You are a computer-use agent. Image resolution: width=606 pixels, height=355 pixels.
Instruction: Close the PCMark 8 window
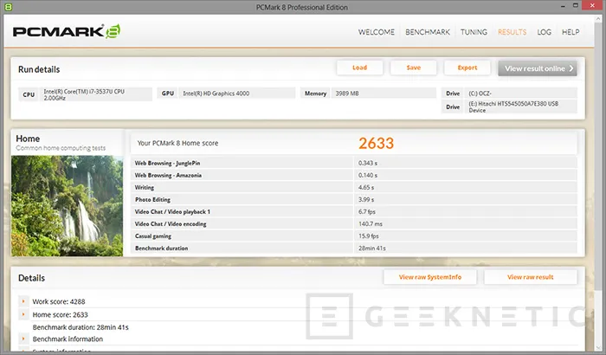pos(593,6)
